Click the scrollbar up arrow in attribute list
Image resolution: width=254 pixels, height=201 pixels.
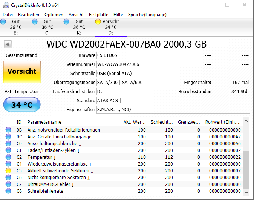coord(246,121)
